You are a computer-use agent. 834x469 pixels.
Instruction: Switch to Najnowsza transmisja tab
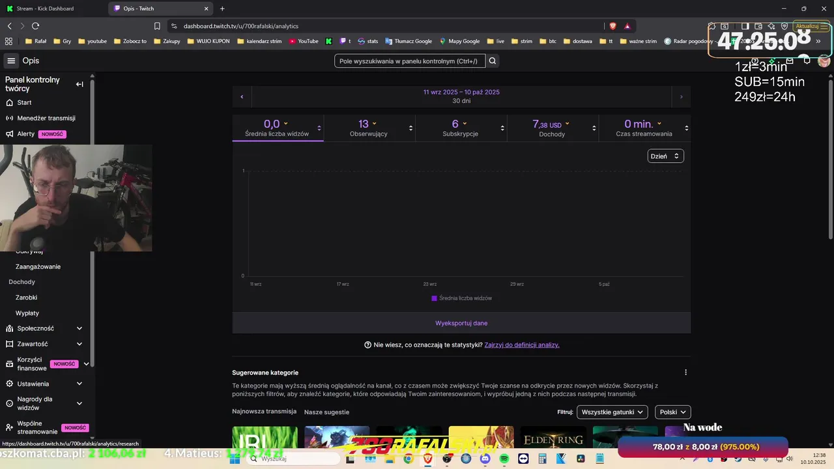(264, 412)
